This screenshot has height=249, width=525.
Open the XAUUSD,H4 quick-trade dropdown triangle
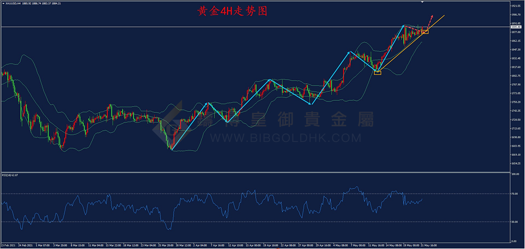point(3,3)
